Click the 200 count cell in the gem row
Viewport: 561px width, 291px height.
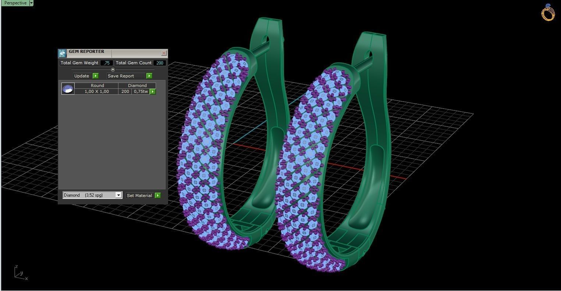click(x=125, y=91)
